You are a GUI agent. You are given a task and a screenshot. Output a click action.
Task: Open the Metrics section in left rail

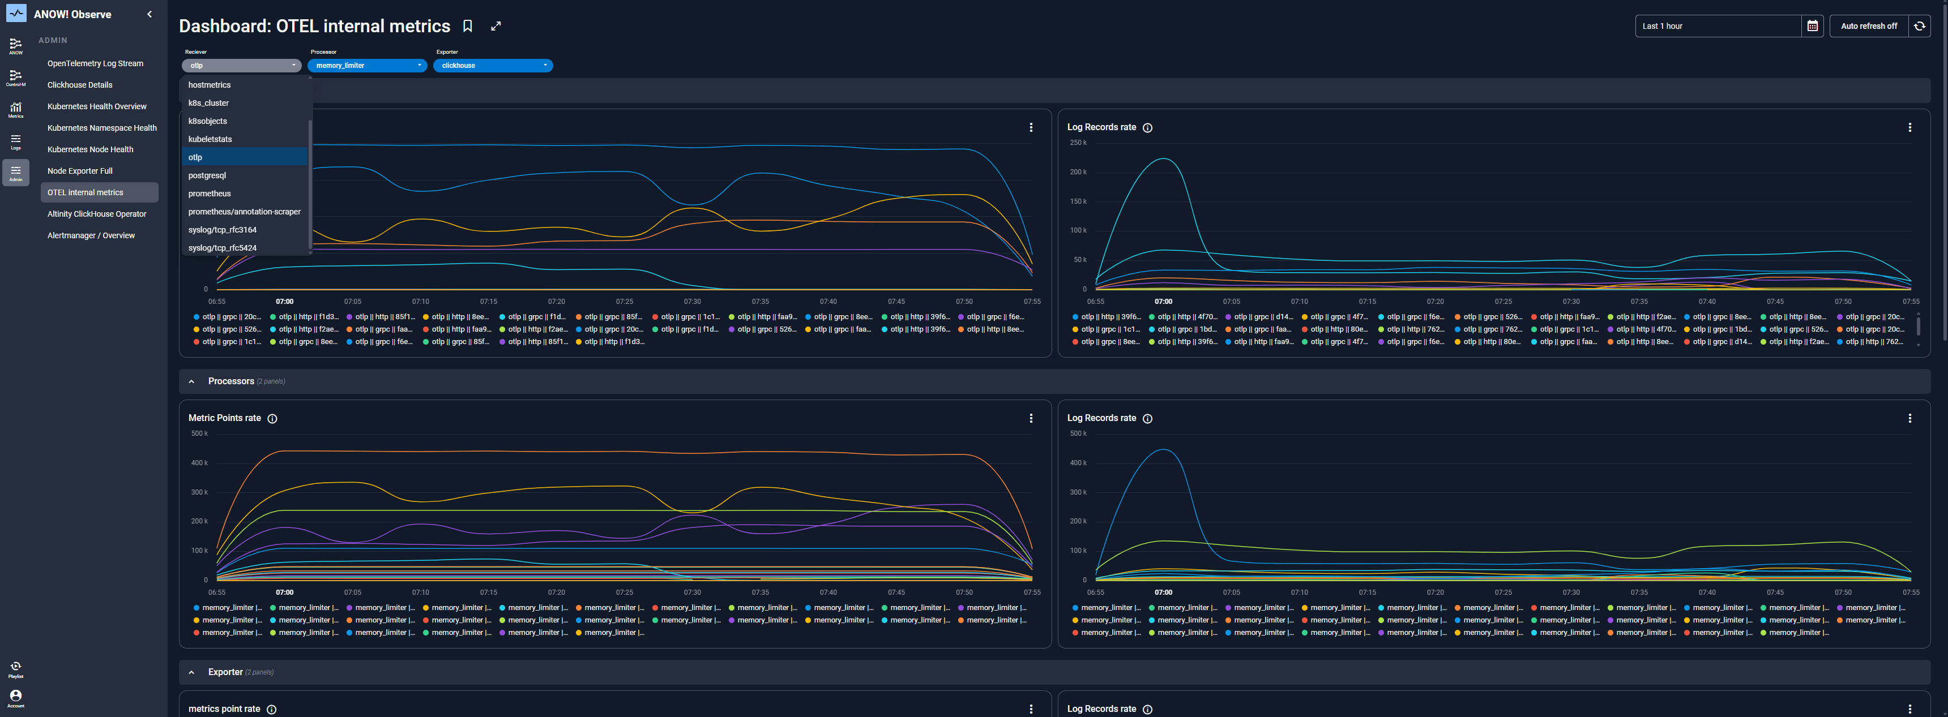(16, 110)
